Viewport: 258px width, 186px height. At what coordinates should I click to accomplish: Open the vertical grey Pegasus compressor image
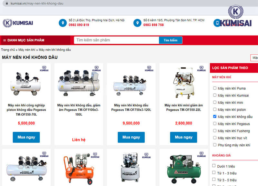(130, 167)
